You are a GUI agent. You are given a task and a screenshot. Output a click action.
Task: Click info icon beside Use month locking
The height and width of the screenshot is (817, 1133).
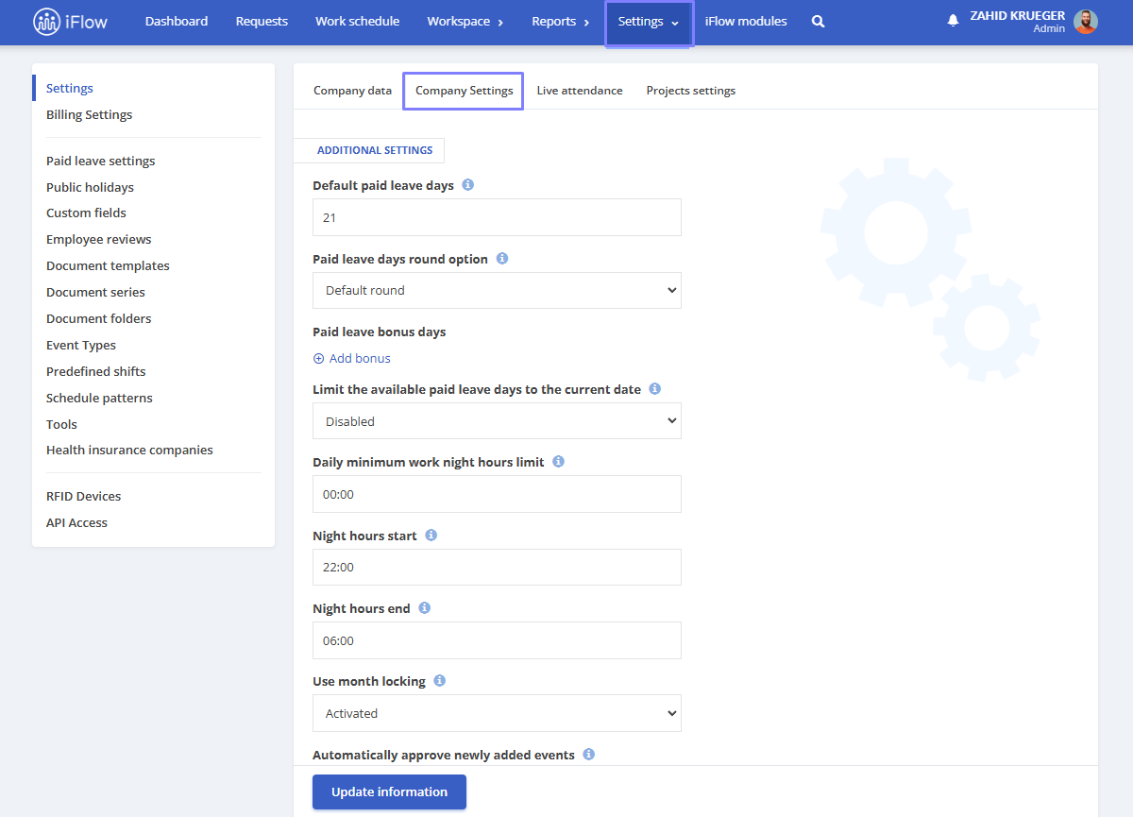point(440,680)
